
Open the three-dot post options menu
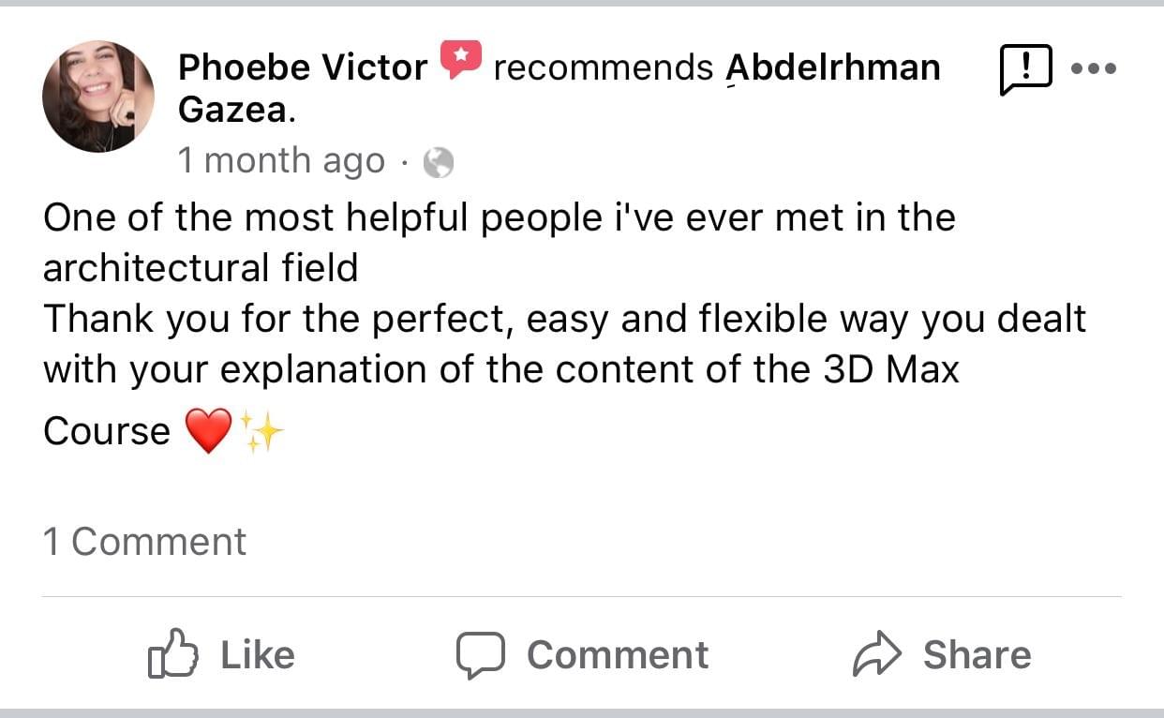(x=1094, y=68)
